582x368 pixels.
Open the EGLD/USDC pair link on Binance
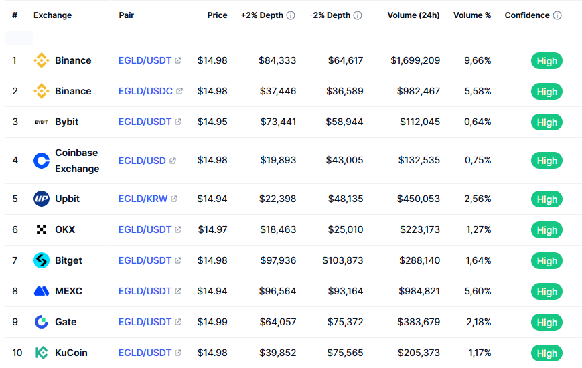(x=145, y=91)
